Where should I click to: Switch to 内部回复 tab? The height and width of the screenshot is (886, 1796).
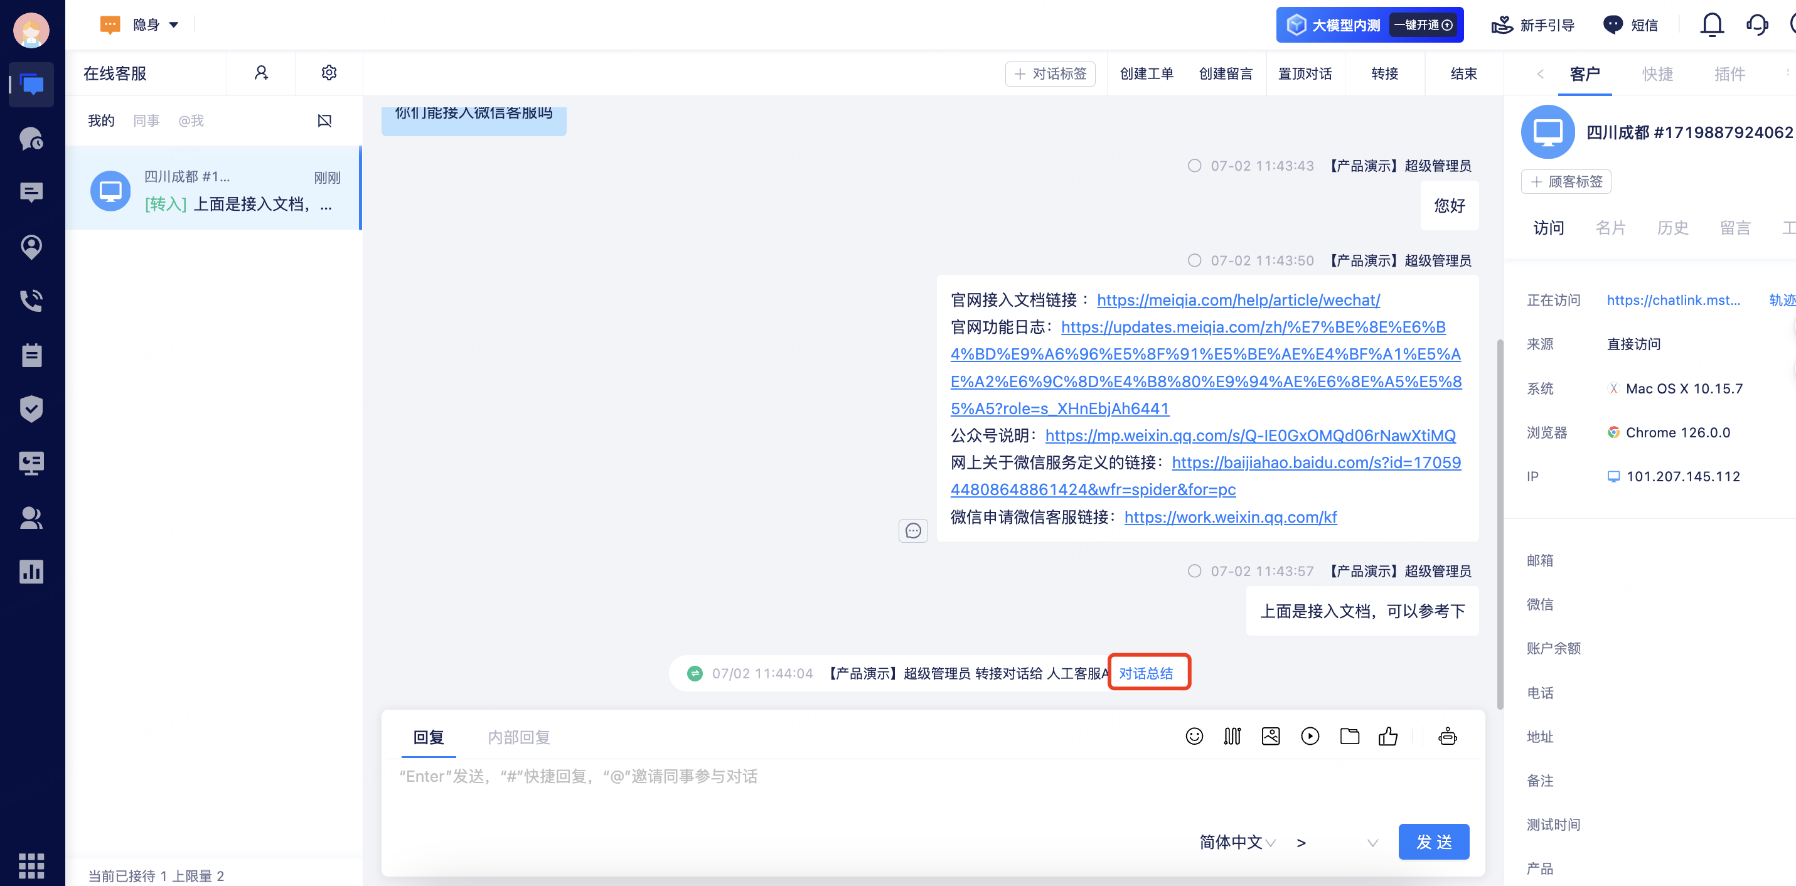pos(519,737)
